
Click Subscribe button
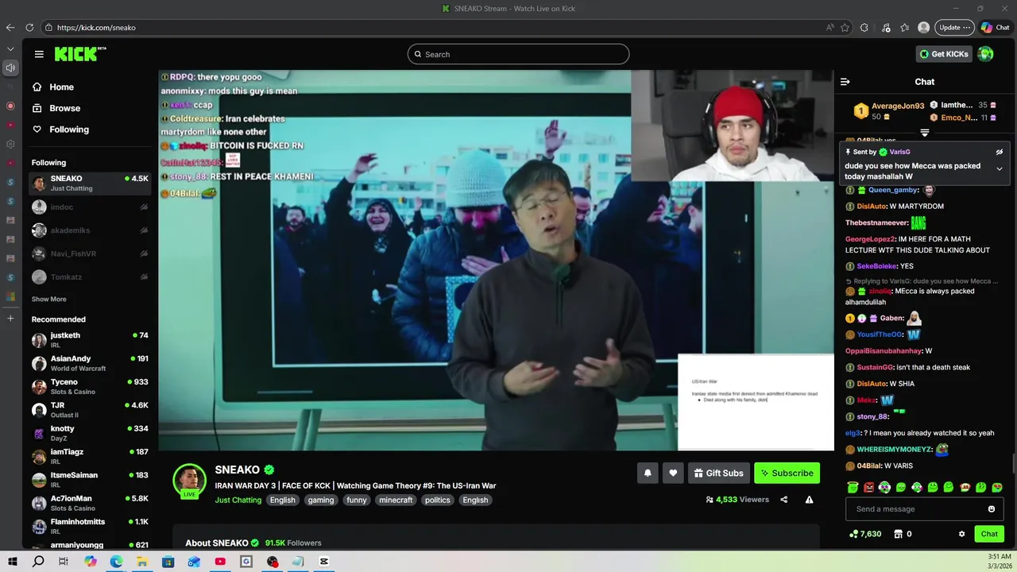(x=787, y=473)
